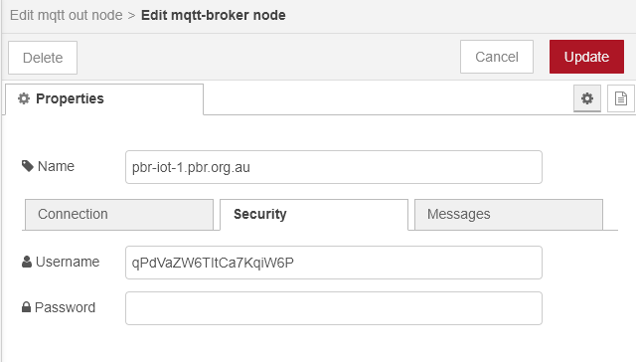Select the Security tab
Viewport: 636px width, 362px height.
[314, 214]
